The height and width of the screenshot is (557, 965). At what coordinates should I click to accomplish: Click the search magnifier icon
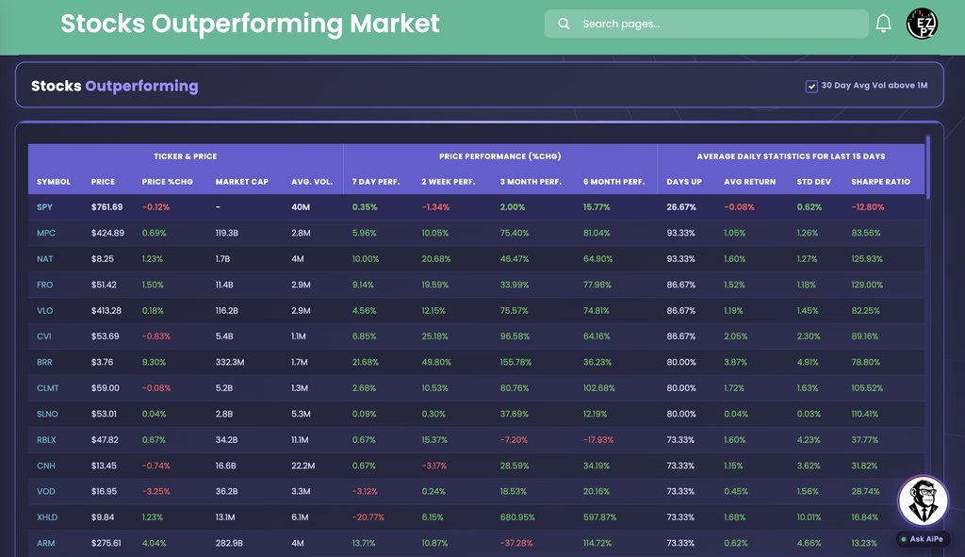point(564,24)
